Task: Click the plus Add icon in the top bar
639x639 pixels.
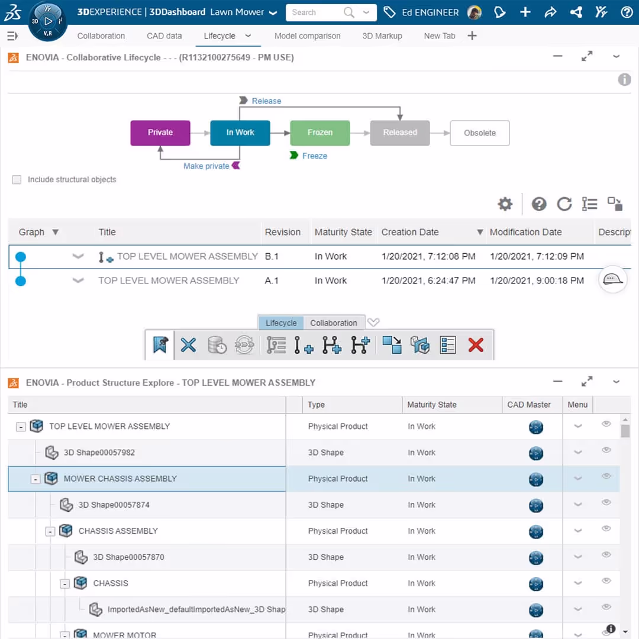Action: coord(525,12)
